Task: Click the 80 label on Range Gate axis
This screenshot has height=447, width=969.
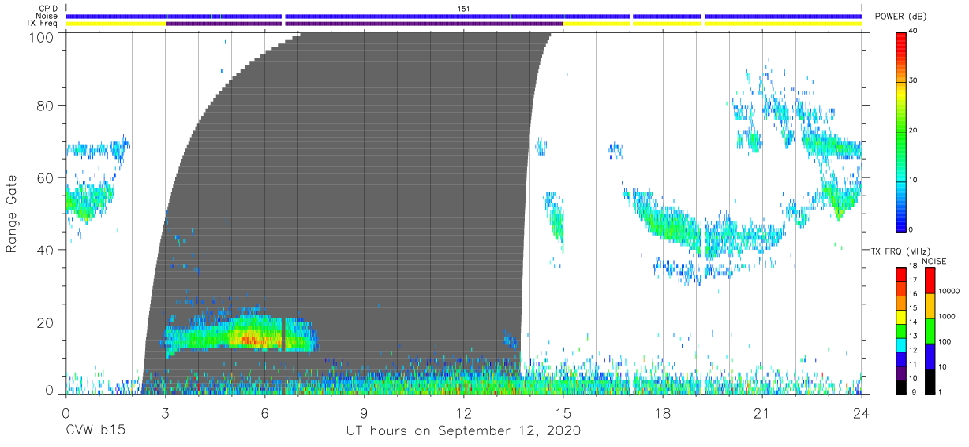Action: [46, 105]
